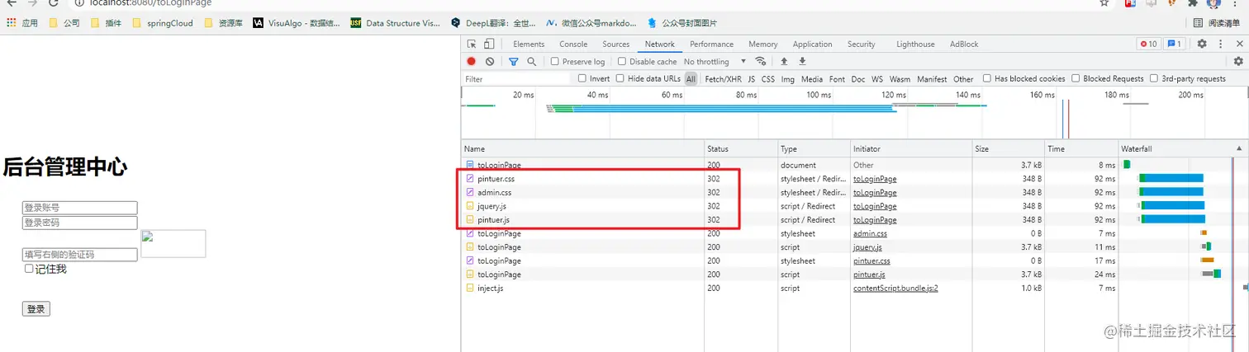
Task: Export HAR file with download arrow
Action: coord(802,62)
